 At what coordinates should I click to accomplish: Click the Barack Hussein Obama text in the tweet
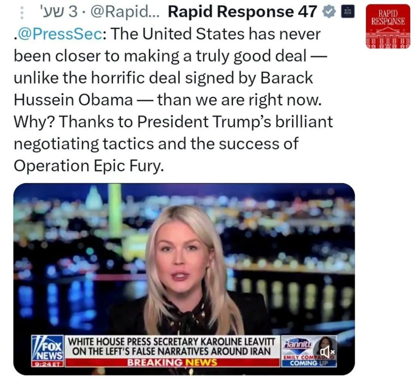(x=163, y=89)
